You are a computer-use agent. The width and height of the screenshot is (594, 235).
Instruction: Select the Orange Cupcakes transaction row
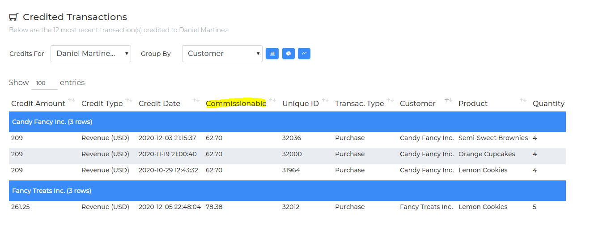click(287, 154)
